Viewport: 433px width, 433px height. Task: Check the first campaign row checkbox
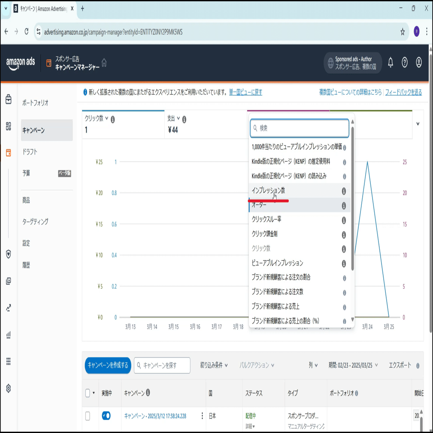point(88,416)
